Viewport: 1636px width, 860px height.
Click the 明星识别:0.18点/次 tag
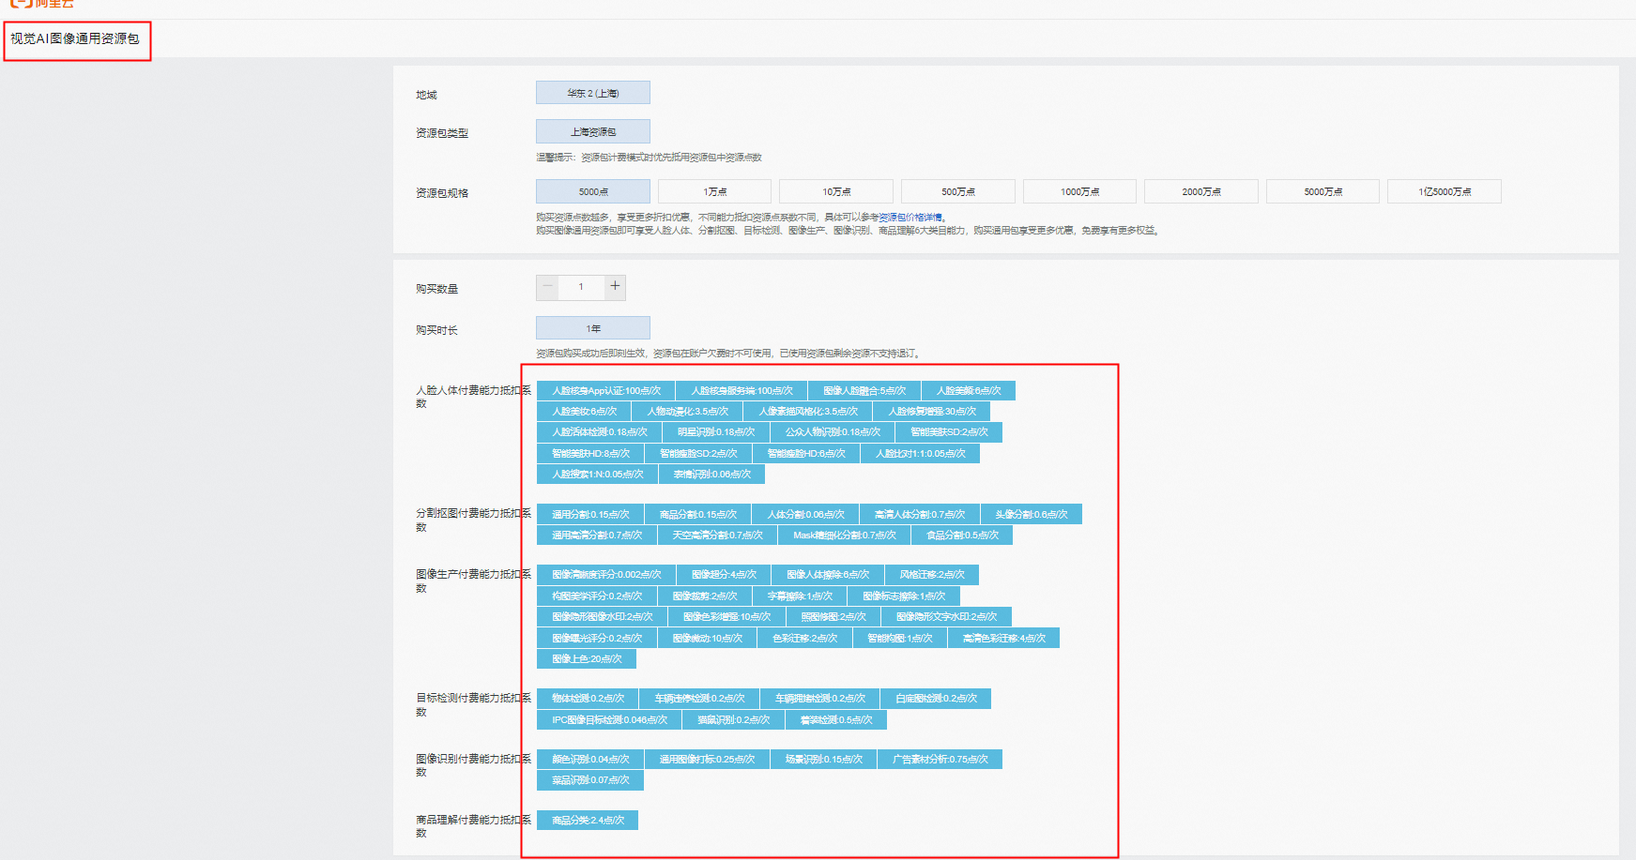(x=716, y=431)
